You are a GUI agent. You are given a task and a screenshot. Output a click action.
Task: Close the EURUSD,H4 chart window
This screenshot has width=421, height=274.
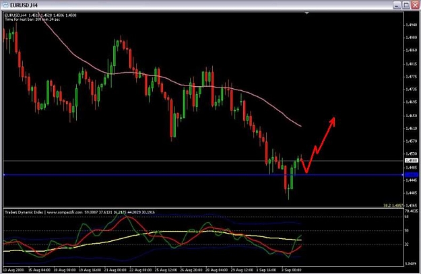(416, 5)
